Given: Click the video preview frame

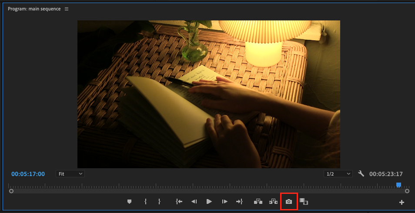Looking at the screenshot, I should [208, 94].
